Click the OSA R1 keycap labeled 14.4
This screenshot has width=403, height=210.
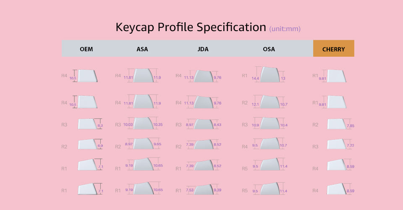[270, 74]
